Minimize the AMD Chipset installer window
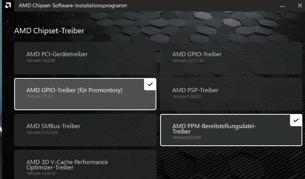This screenshot has width=305, height=179. (x=282, y=6)
